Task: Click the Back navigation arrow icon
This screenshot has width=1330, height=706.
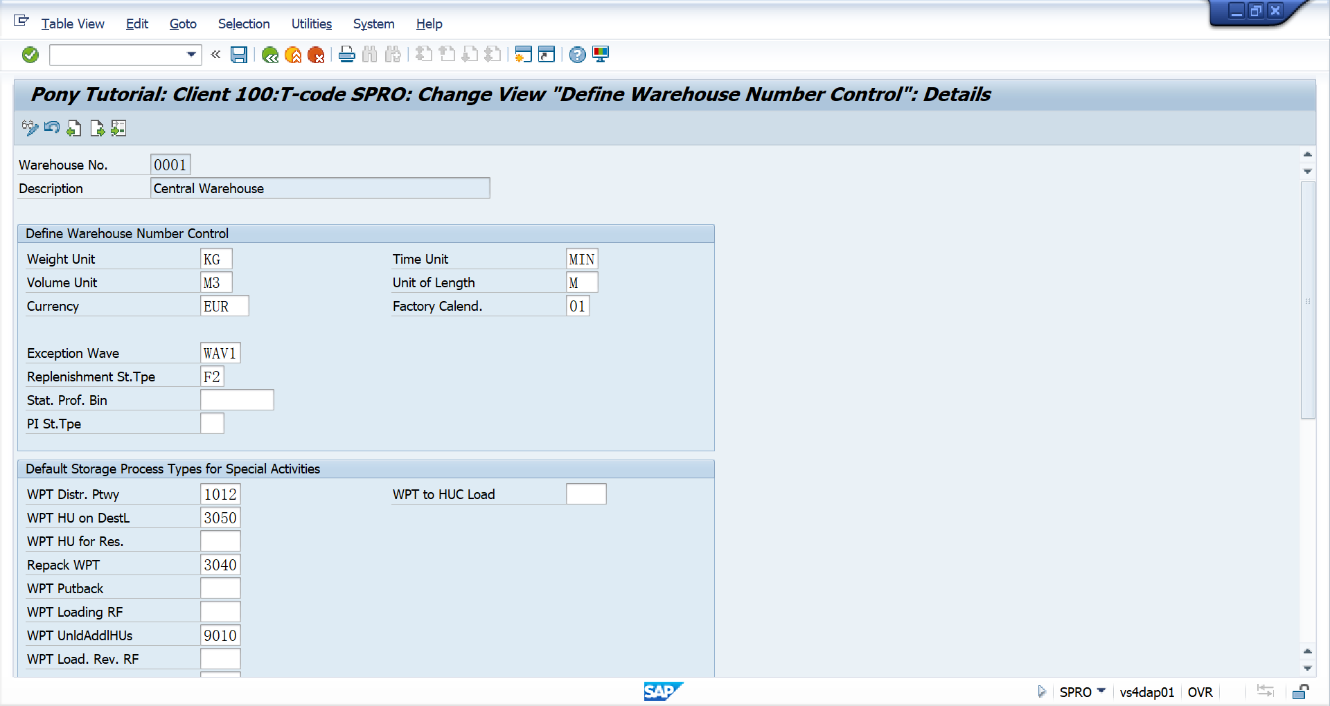Action: pos(270,55)
